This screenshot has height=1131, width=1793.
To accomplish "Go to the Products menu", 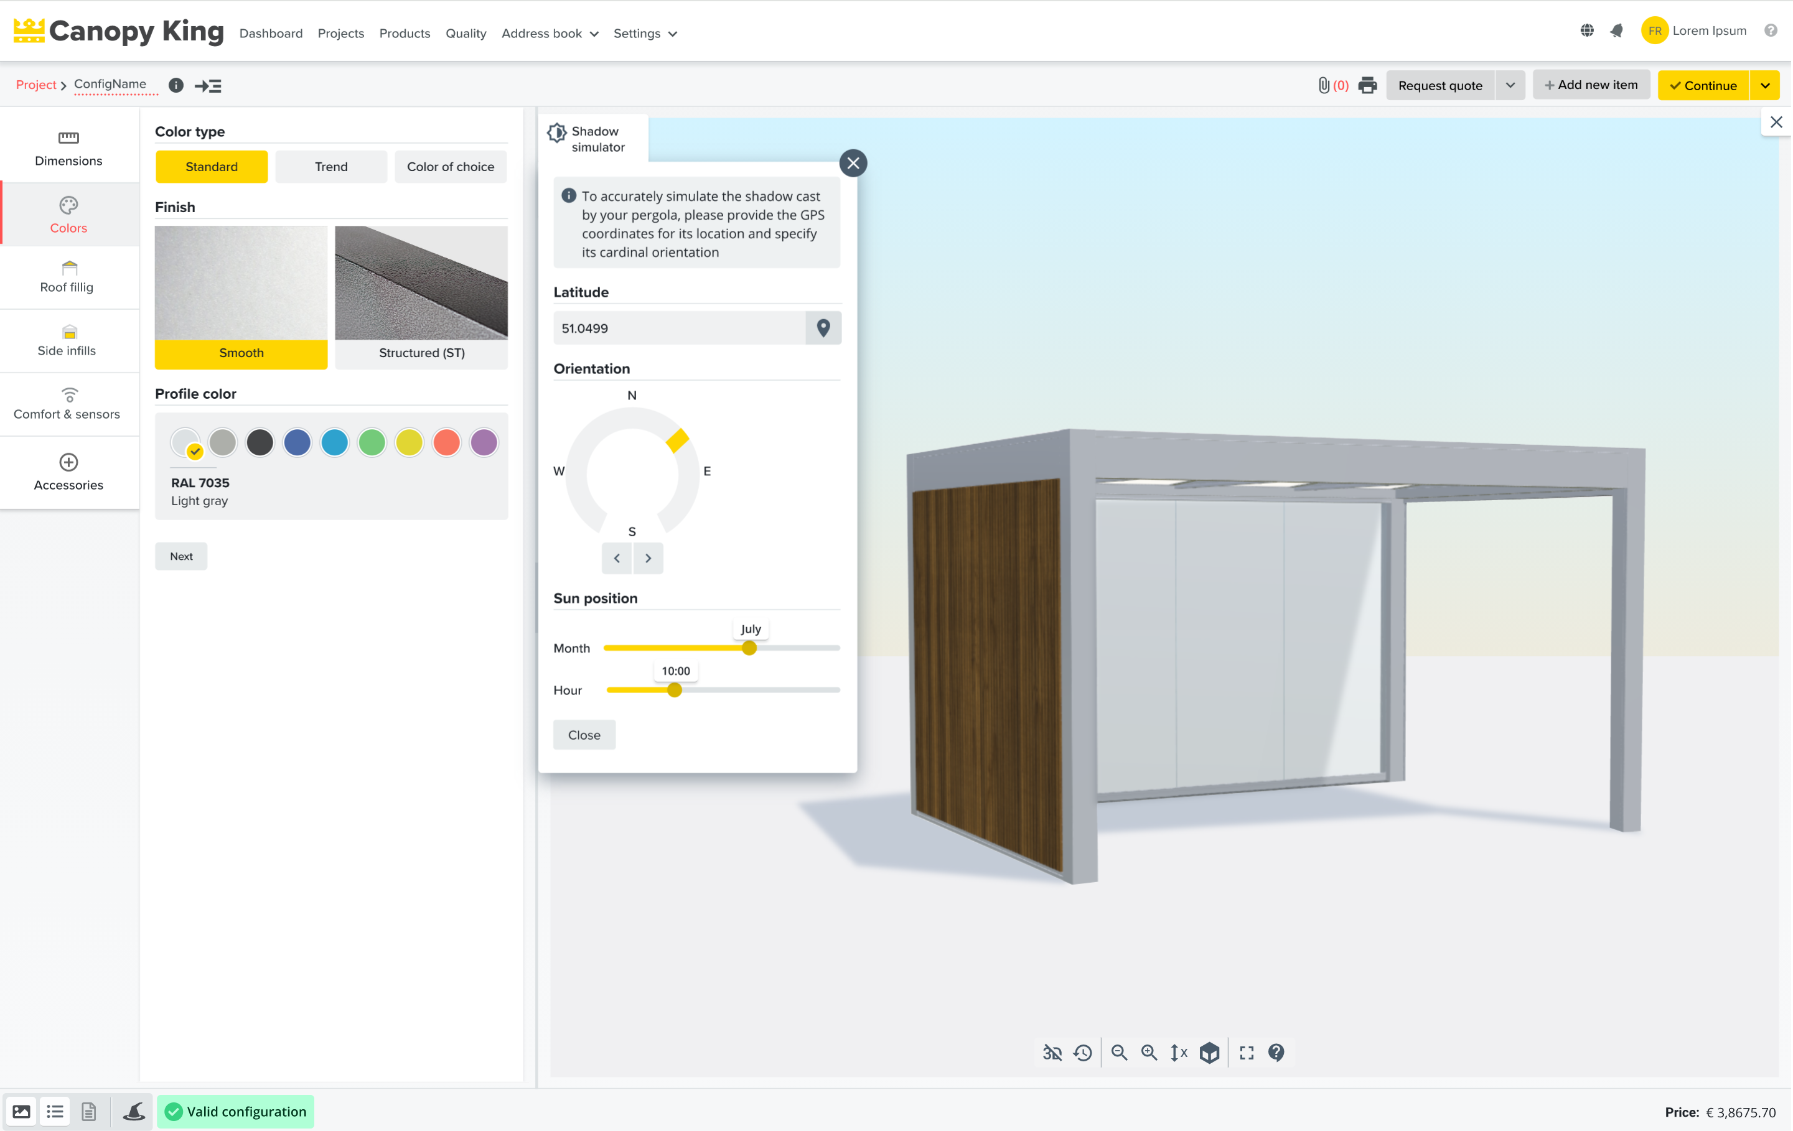I will pos(405,34).
